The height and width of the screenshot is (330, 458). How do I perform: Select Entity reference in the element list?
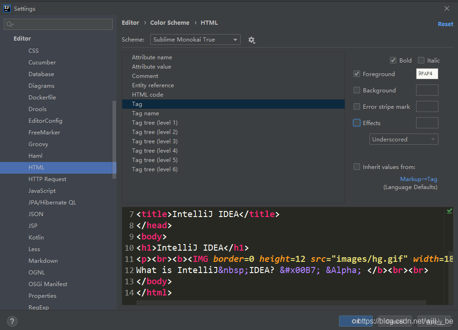point(233,85)
